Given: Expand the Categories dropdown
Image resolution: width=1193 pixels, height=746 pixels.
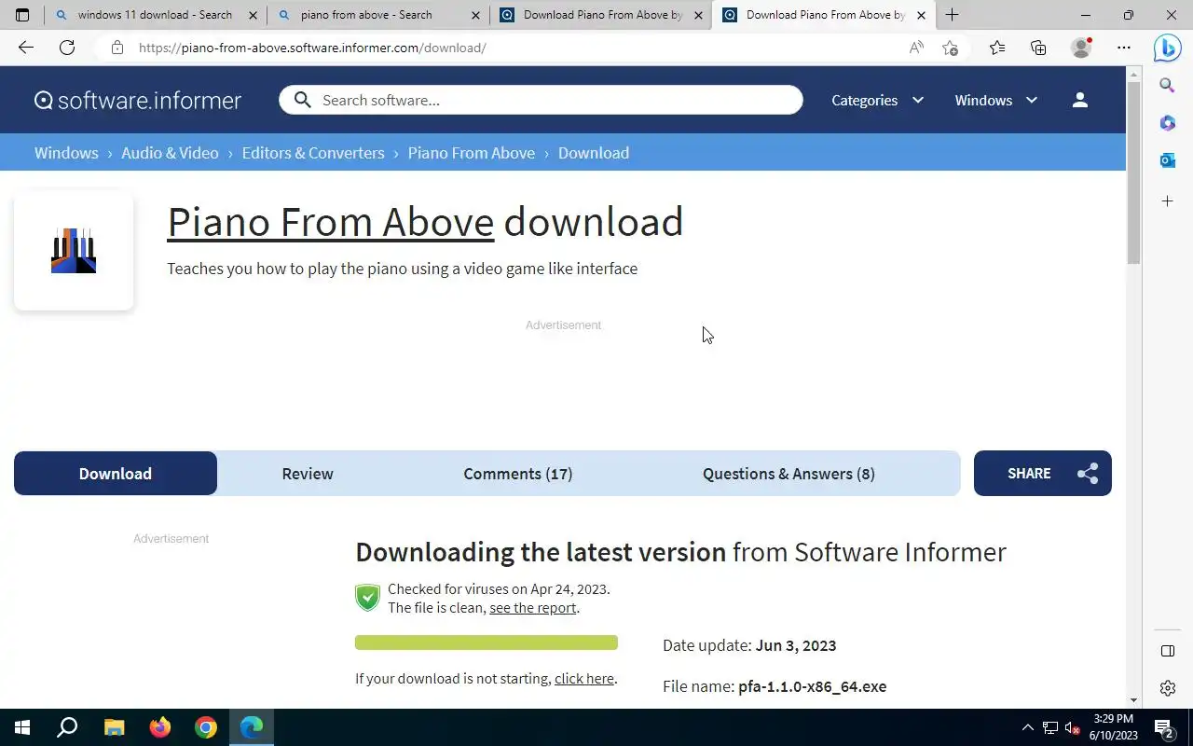Looking at the screenshot, I should tap(877, 100).
